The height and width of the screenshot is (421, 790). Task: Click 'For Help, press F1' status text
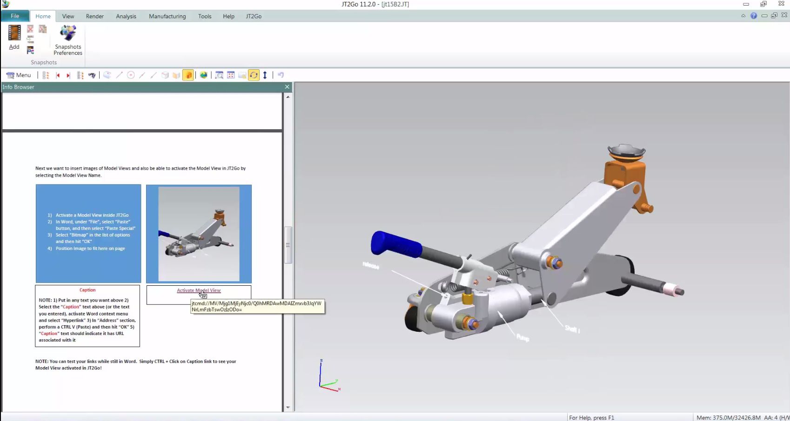(592, 418)
